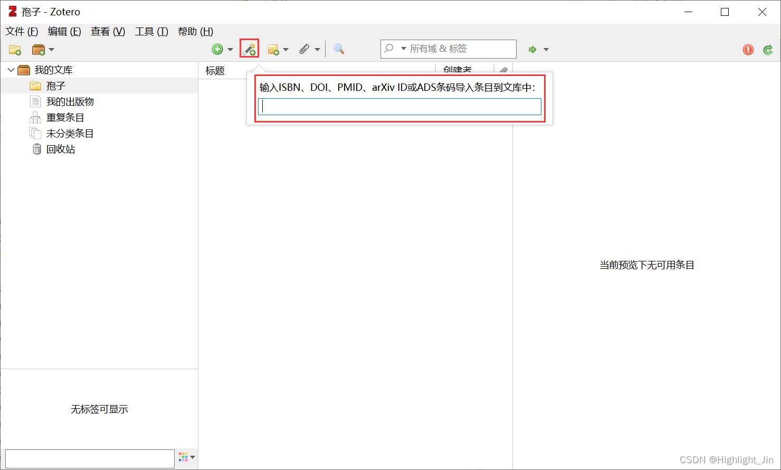Click the 回收站 trash can icon
The height and width of the screenshot is (470, 781).
[36, 149]
